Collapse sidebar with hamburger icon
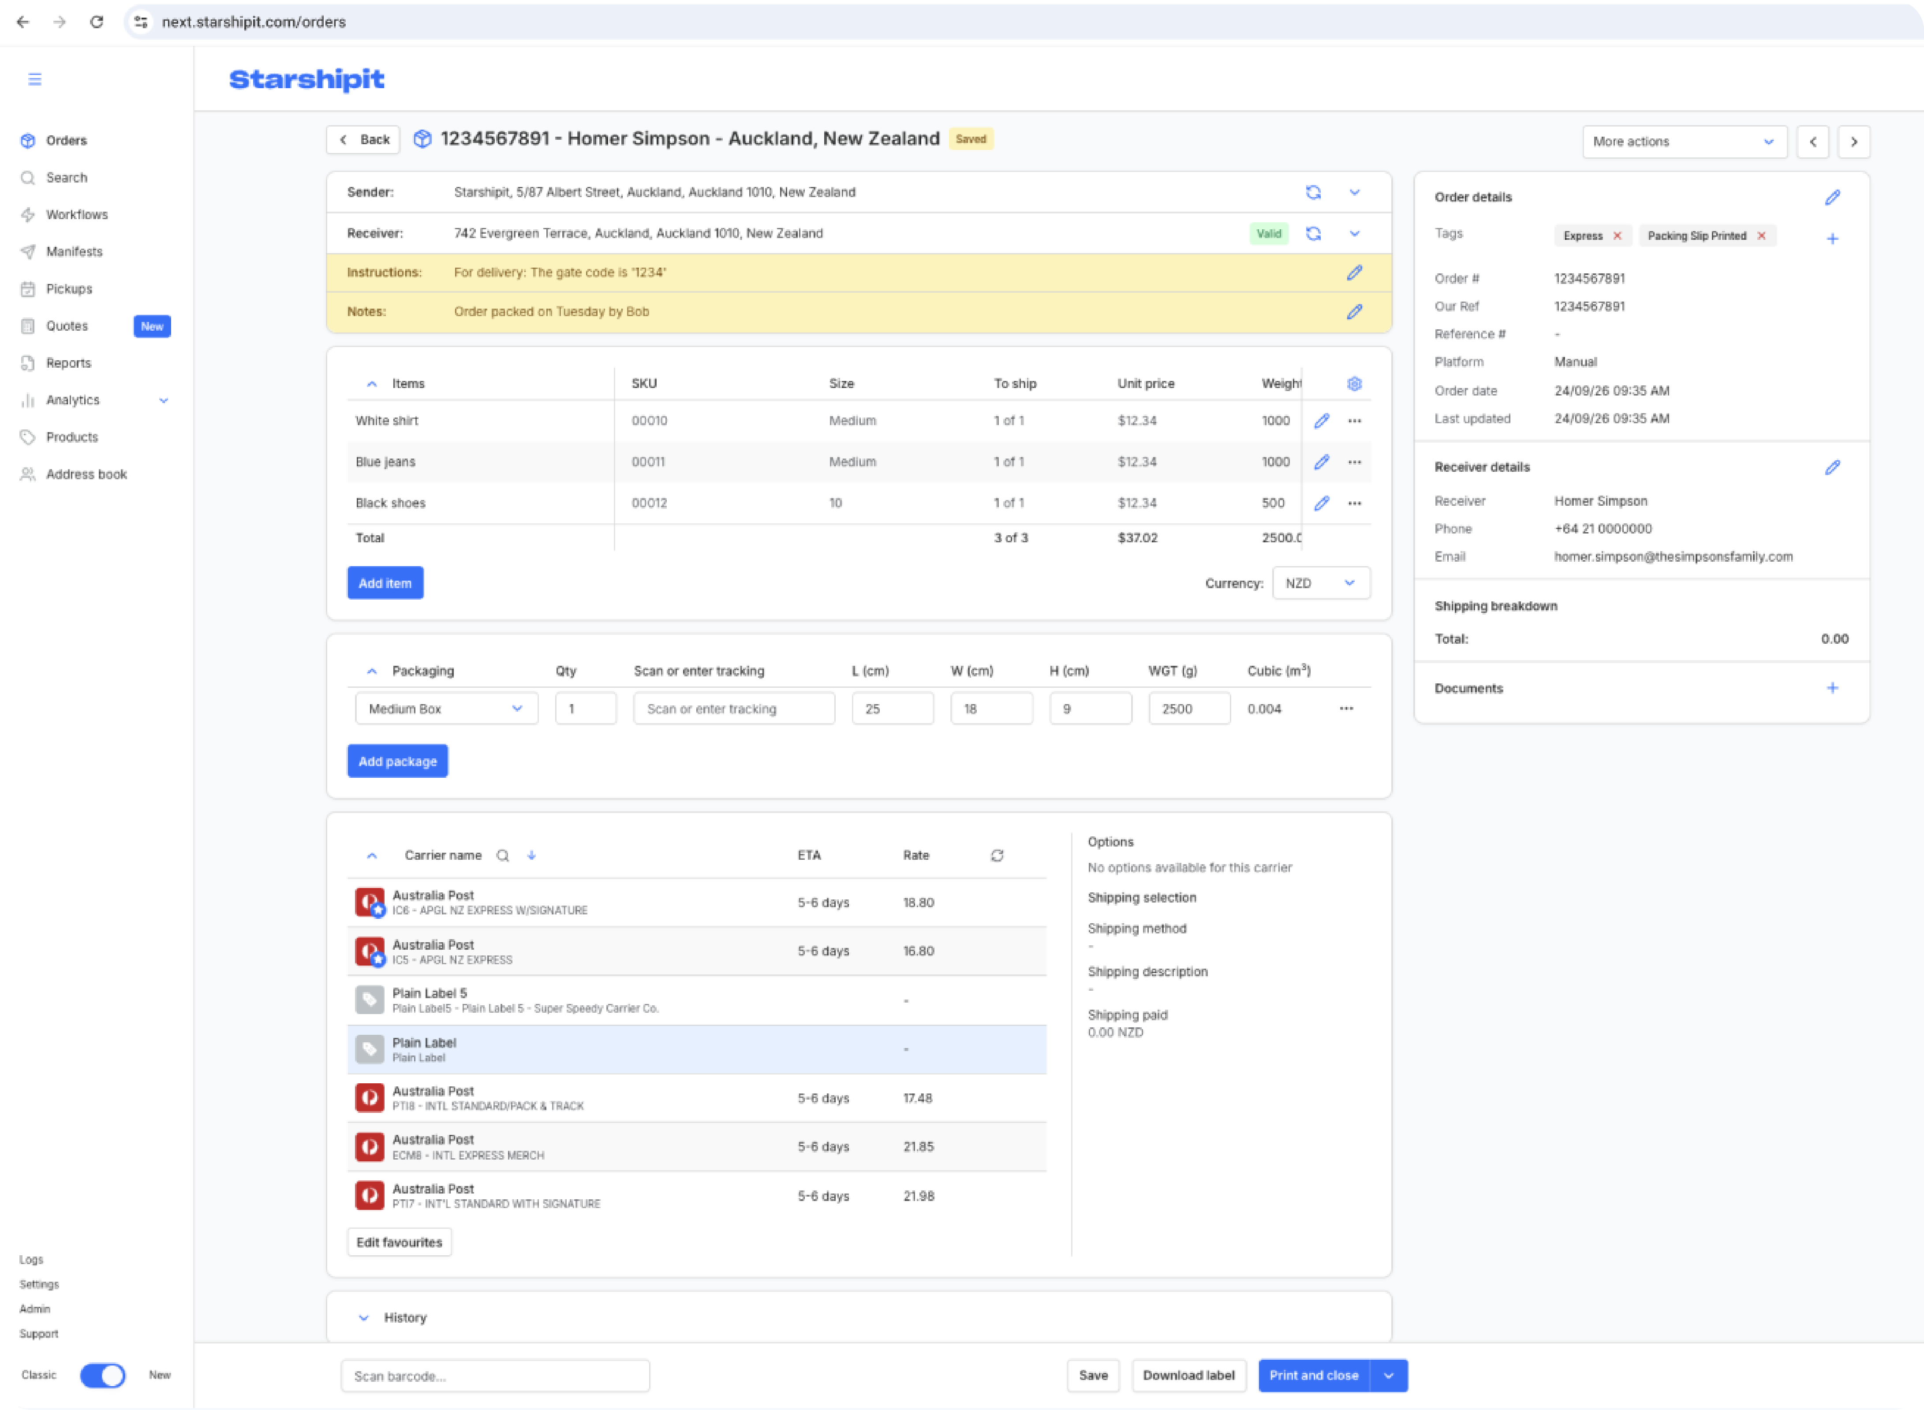 point(35,79)
